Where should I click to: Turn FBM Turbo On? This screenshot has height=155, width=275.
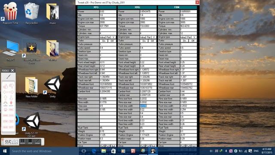(x=184, y=41)
